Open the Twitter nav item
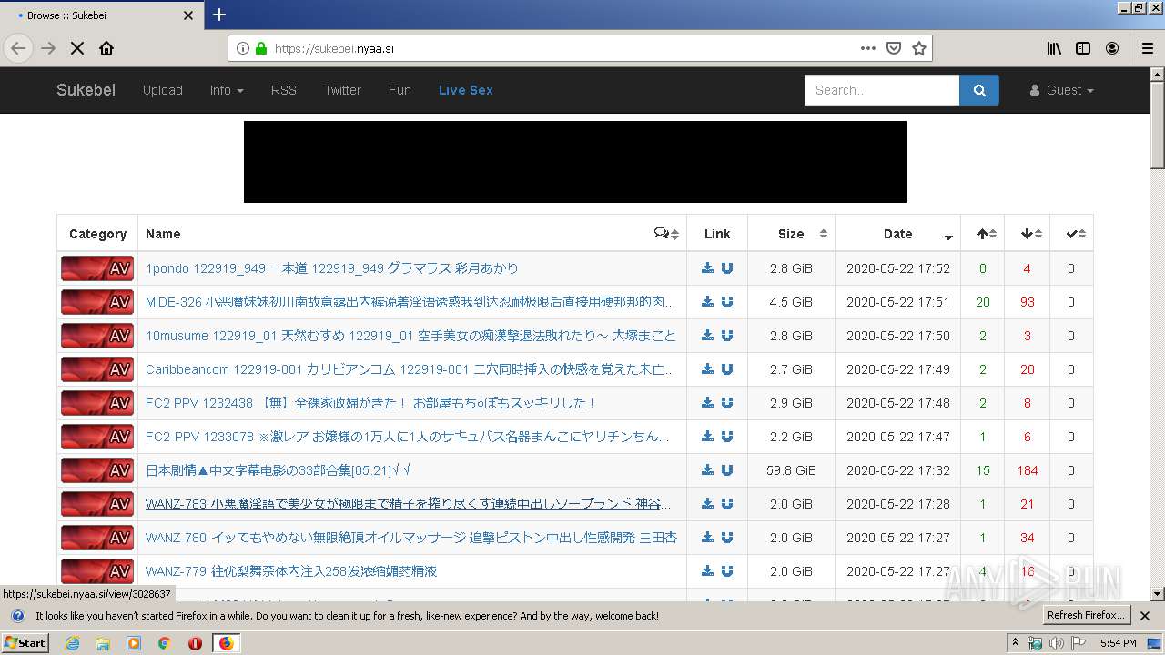This screenshot has width=1165, height=655. [x=343, y=90]
